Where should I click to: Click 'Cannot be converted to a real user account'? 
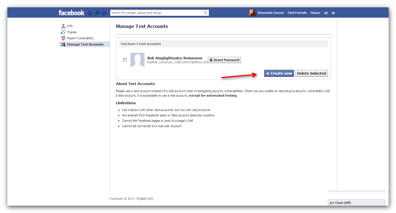click(x=152, y=126)
